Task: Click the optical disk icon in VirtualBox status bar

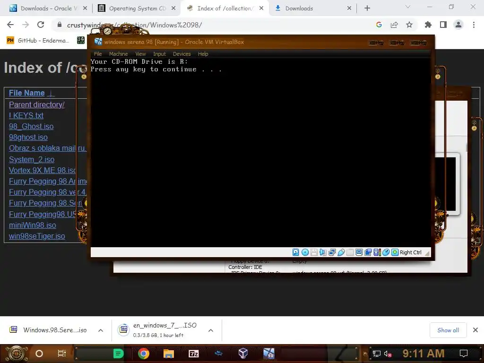Action: click(x=305, y=252)
